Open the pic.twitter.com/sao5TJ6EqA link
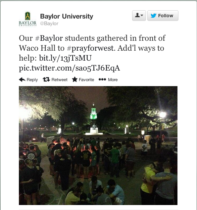Image resolution: width=197 pixels, height=210 pixels. pos(69,68)
